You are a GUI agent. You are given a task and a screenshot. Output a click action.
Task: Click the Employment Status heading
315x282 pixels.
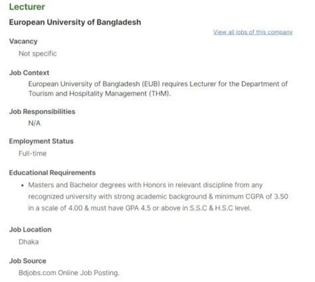41,141
